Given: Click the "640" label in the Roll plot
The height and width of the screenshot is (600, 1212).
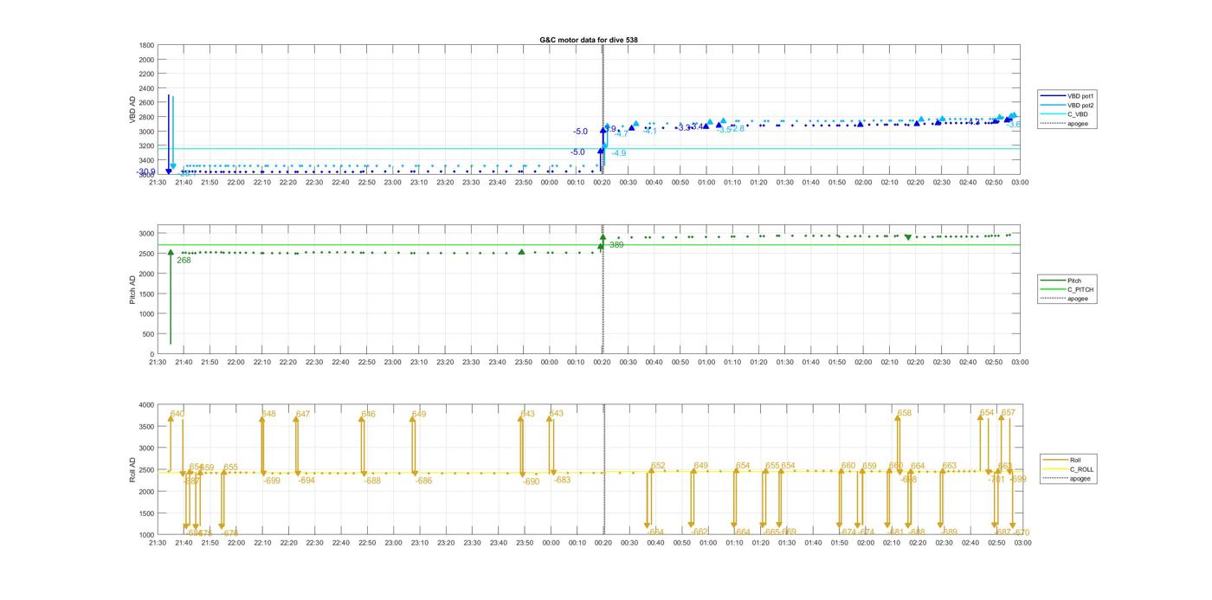Looking at the screenshot, I should [x=177, y=415].
